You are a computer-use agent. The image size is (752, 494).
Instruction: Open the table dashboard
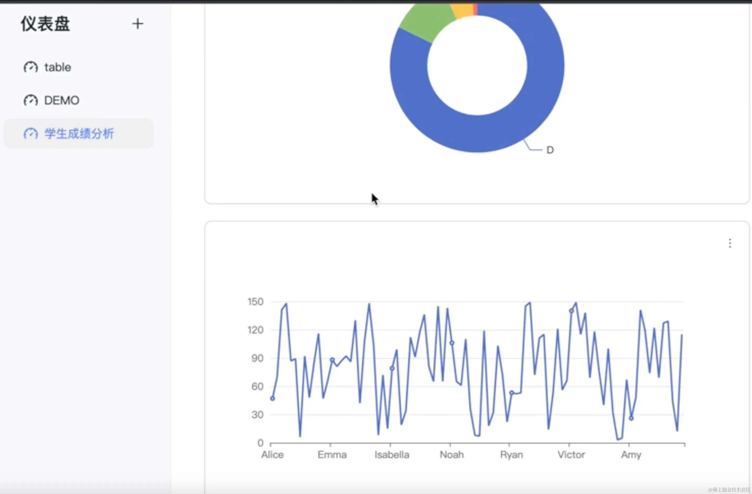58,67
